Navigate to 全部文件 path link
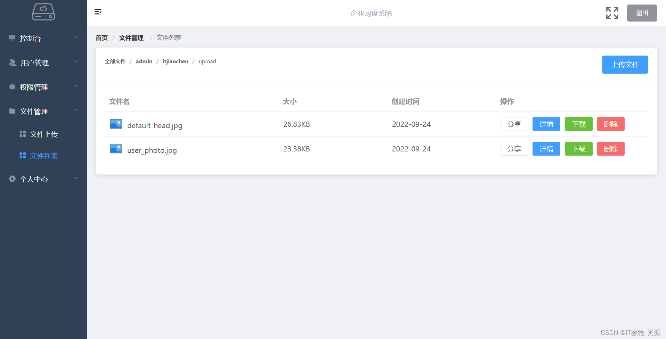 tap(115, 61)
